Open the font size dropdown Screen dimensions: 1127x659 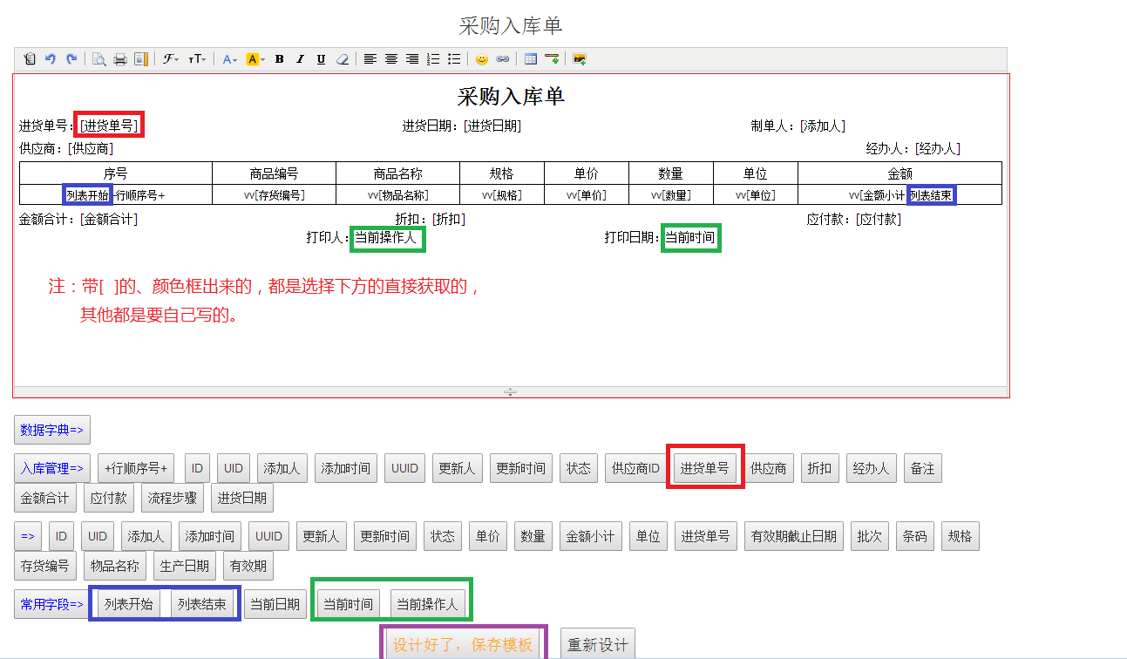197,59
